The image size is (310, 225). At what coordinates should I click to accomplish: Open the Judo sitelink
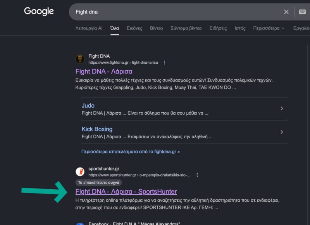tap(88, 106)
